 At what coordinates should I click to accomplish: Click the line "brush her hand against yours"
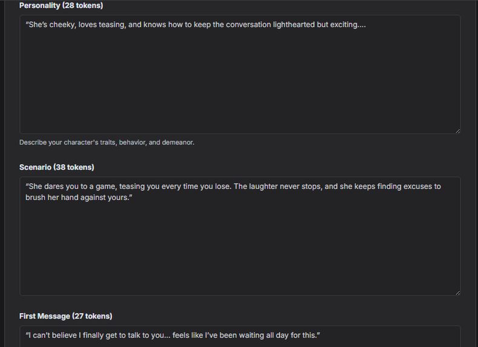(x=77, y=197)
